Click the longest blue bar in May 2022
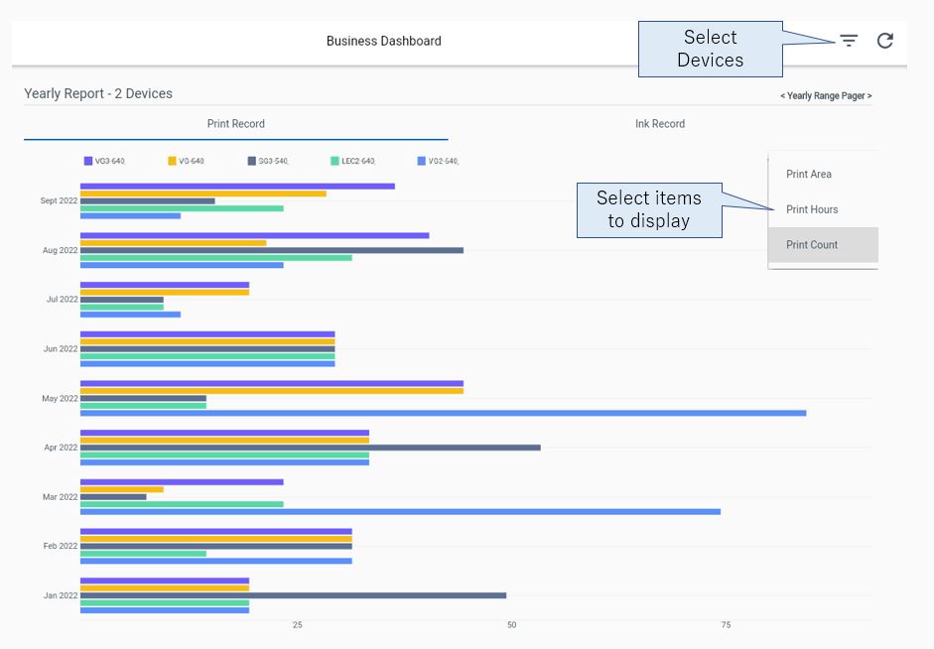This screenshot has width=934, height=649. tap(443, 413)
